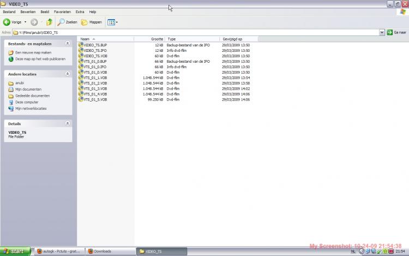Open the Favorieten menu
Image resolution: width=409 pixels, height=256 pixels.
coord(62,12)
